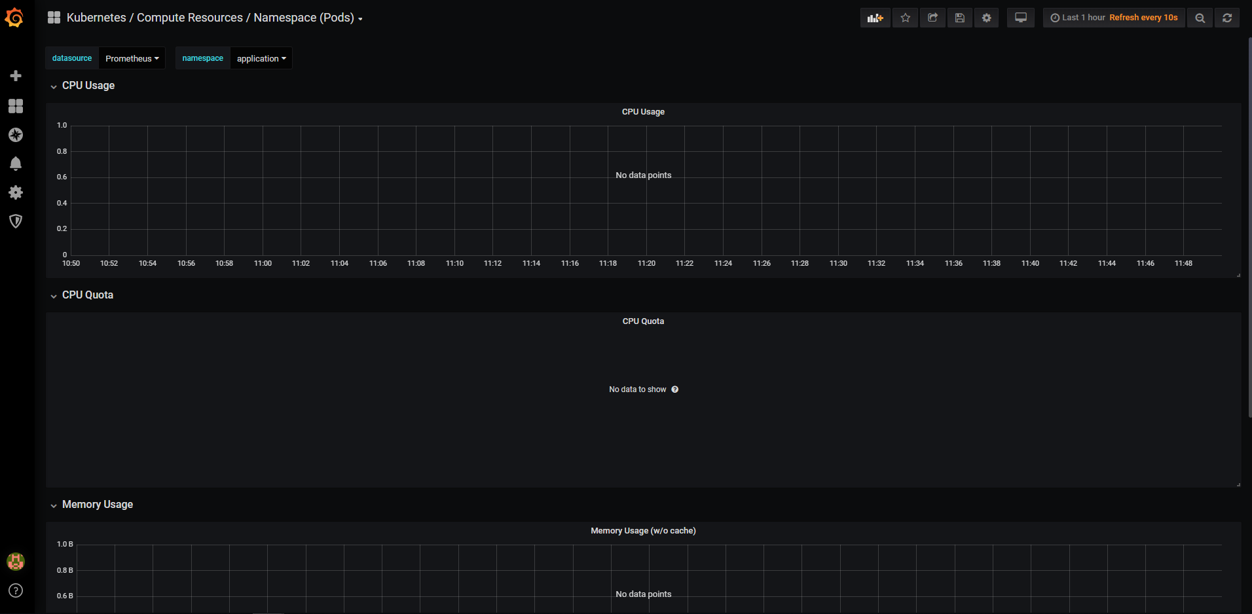Share the current dashboard
Viewport: 1252px width, 614px height.
click(932, 18)
